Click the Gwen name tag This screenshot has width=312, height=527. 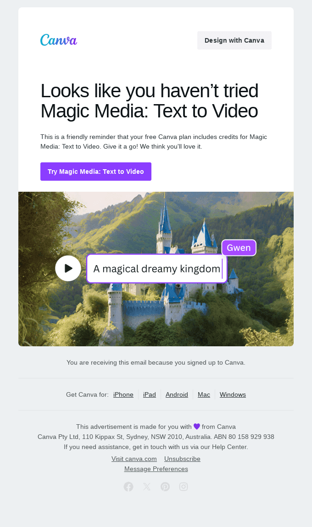pos(239,248)
